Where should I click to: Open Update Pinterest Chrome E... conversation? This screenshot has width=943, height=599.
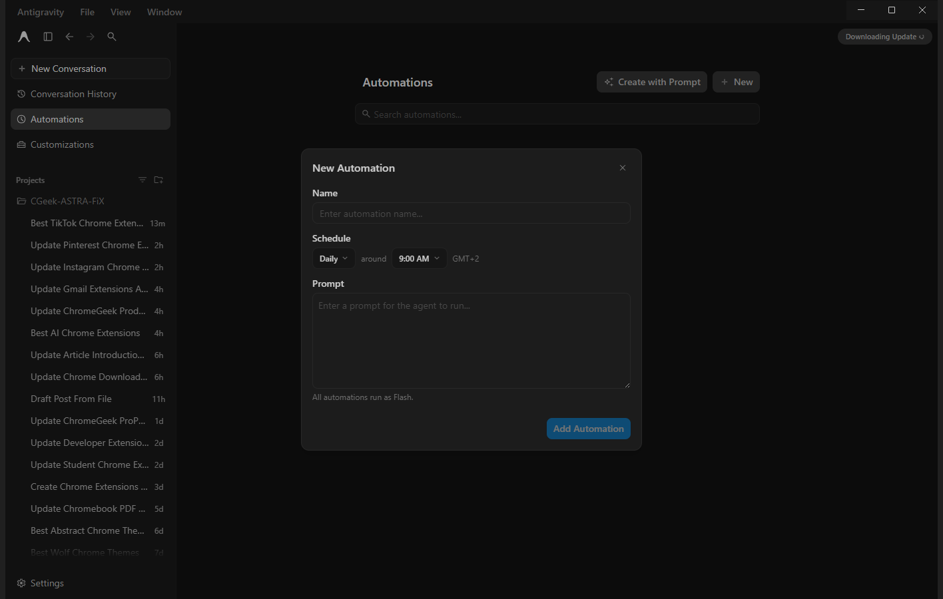point(91,245)
